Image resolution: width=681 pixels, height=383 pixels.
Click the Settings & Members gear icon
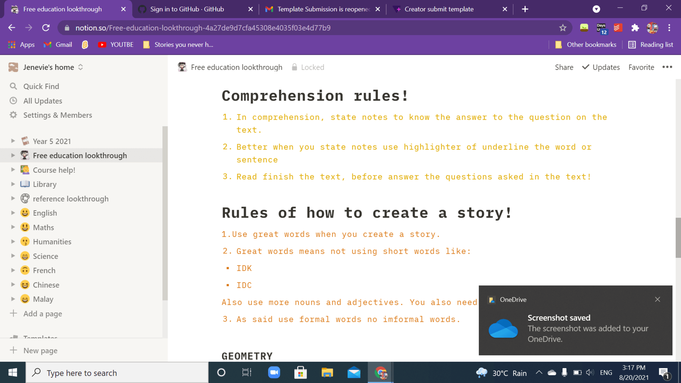point(13,115)
